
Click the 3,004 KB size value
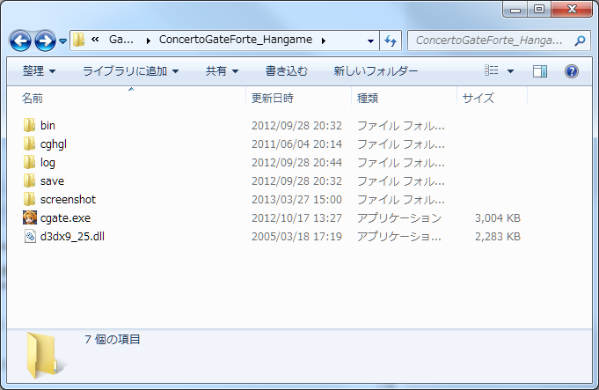click(x=498, y=218)
